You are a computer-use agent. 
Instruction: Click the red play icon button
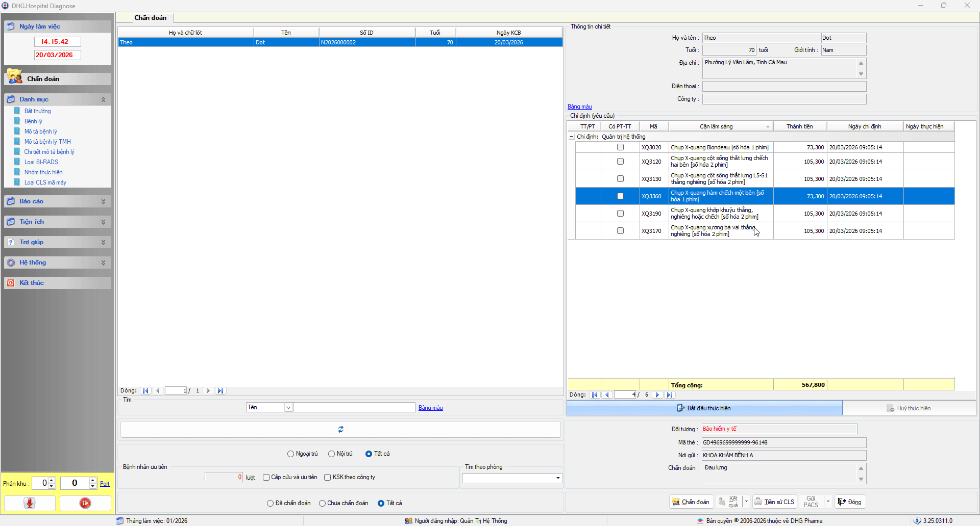click(85, 503)
